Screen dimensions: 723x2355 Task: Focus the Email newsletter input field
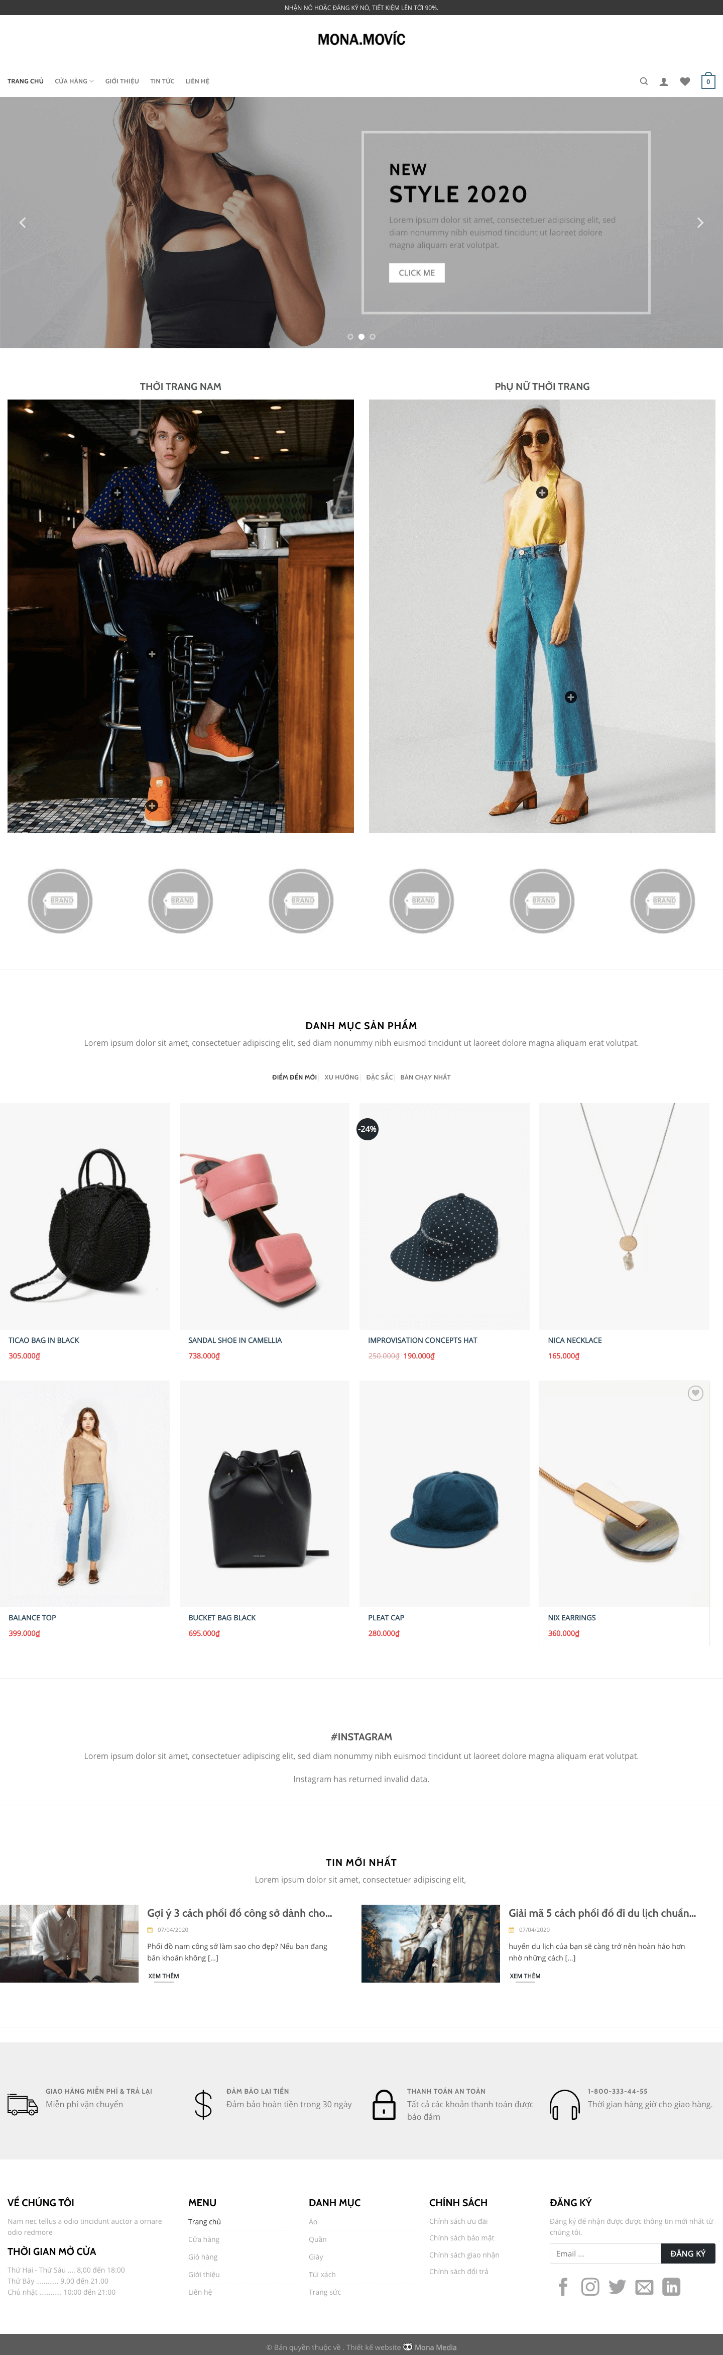605,2253
